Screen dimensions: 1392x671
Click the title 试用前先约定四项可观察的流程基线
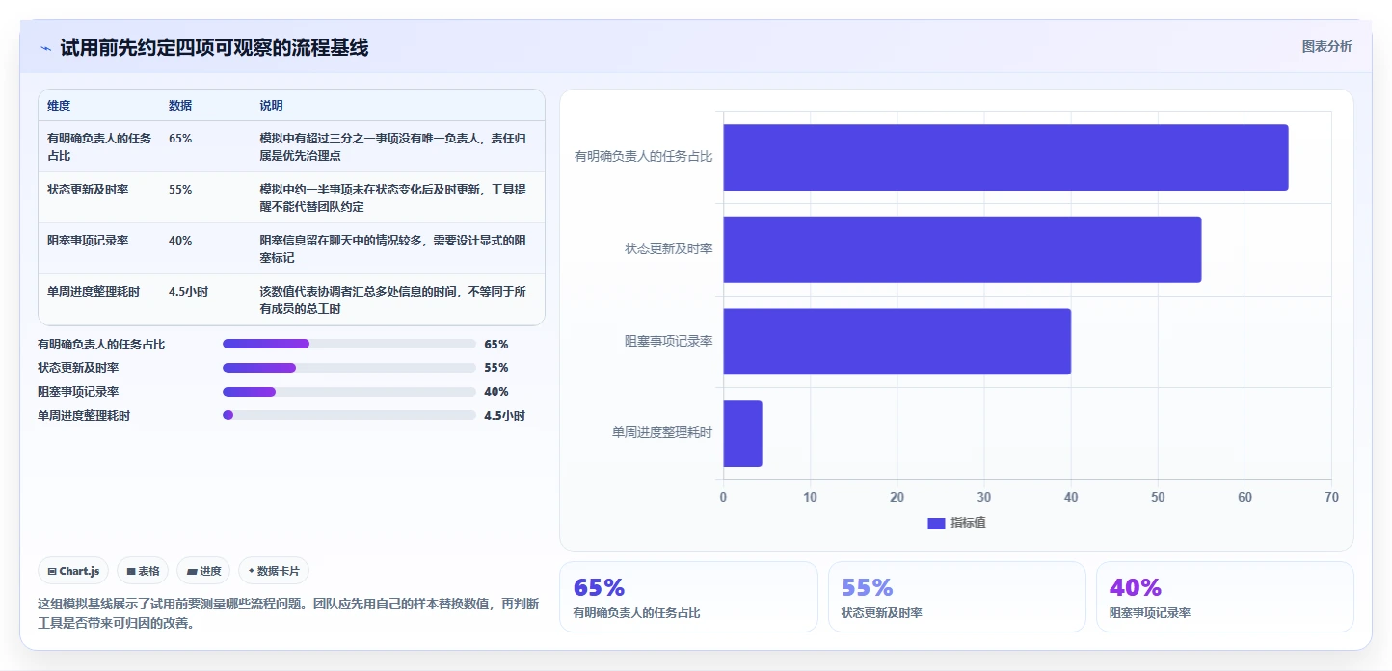click(x=214, y=48)
